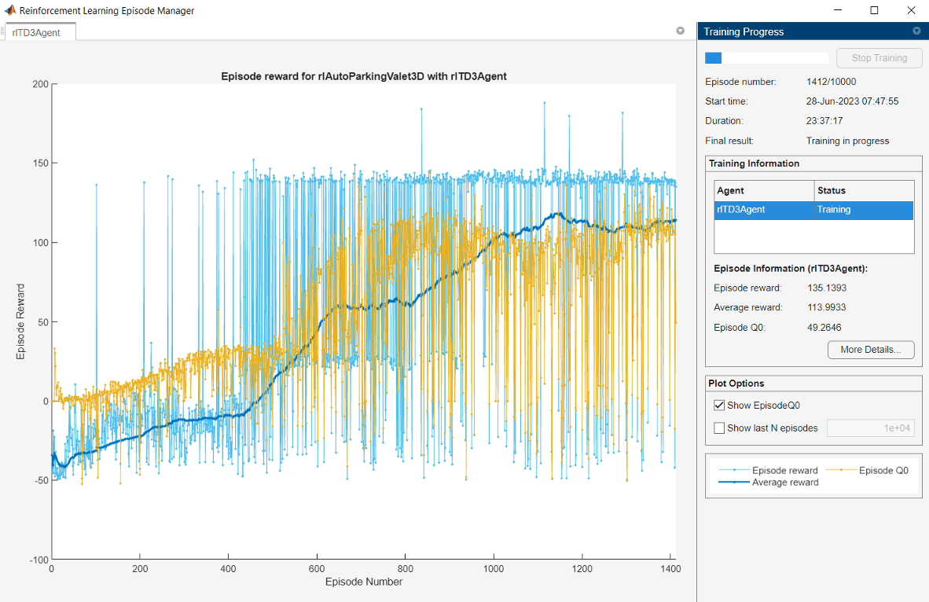Maximize the Episode Manager window
The width and height of the screenshot is (929, 602).
tap(874, 11)
